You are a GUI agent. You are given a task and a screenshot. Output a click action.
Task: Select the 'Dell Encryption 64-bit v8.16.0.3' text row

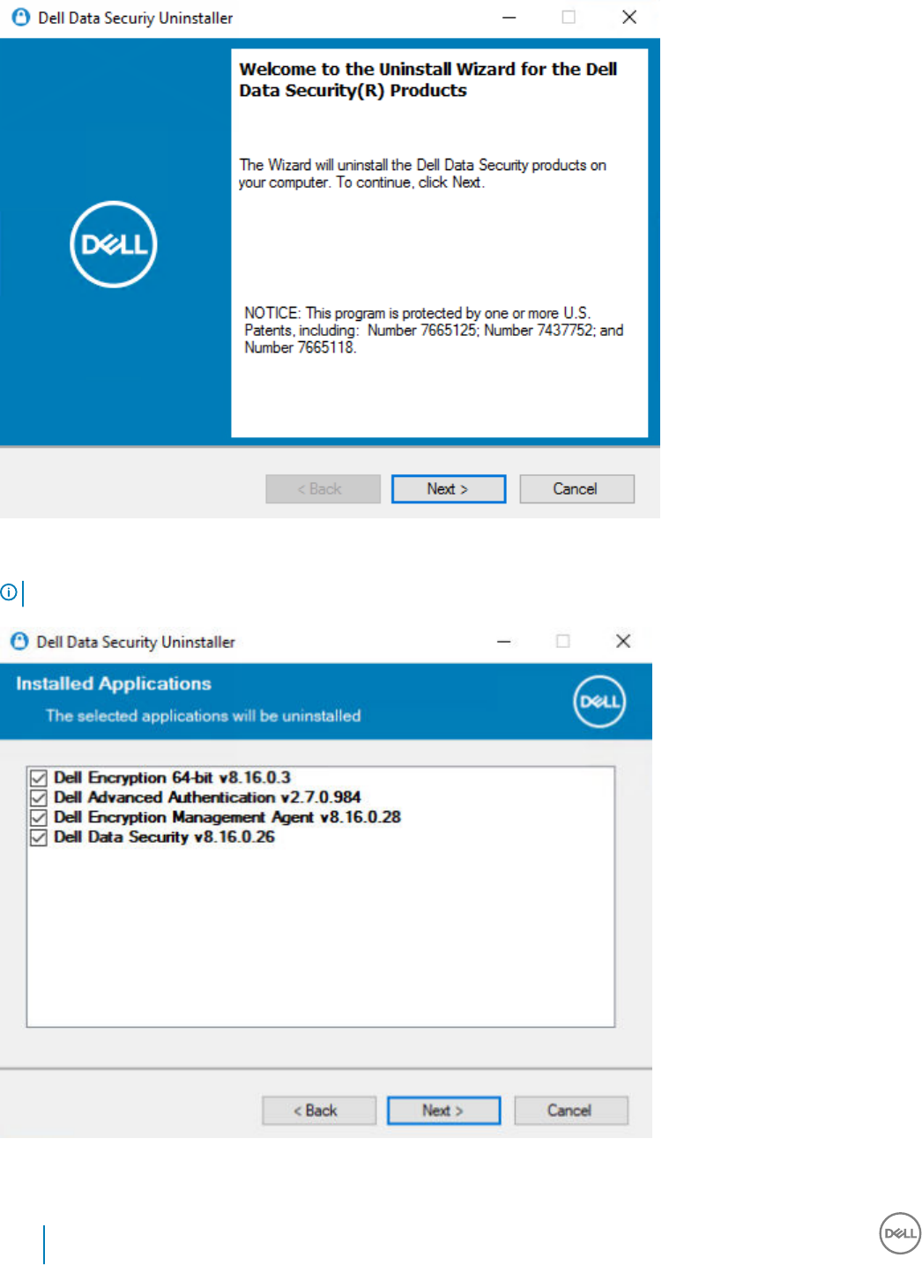coord(172,778)
